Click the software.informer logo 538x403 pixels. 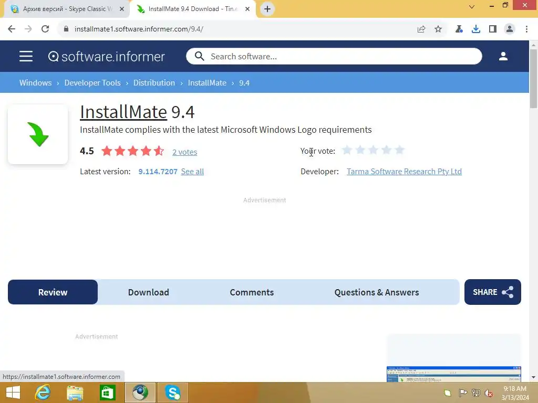106,57
